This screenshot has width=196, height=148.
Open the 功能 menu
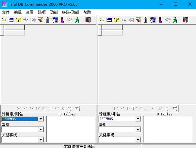[54, 12]
